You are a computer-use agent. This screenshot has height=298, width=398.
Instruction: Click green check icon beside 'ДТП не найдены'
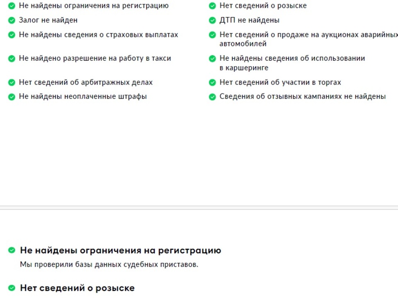coord(212,20)
